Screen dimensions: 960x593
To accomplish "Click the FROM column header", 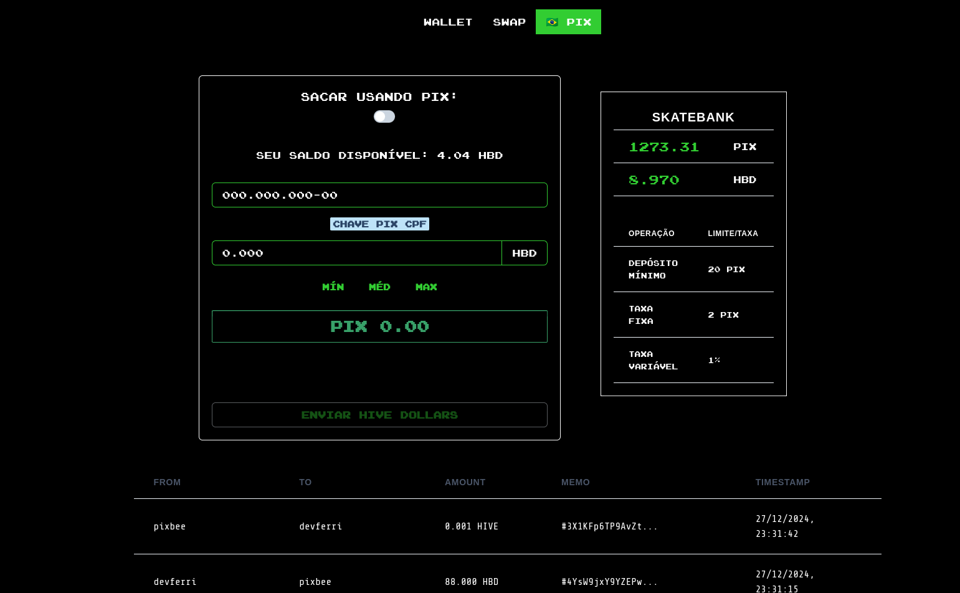I will 167,482.
